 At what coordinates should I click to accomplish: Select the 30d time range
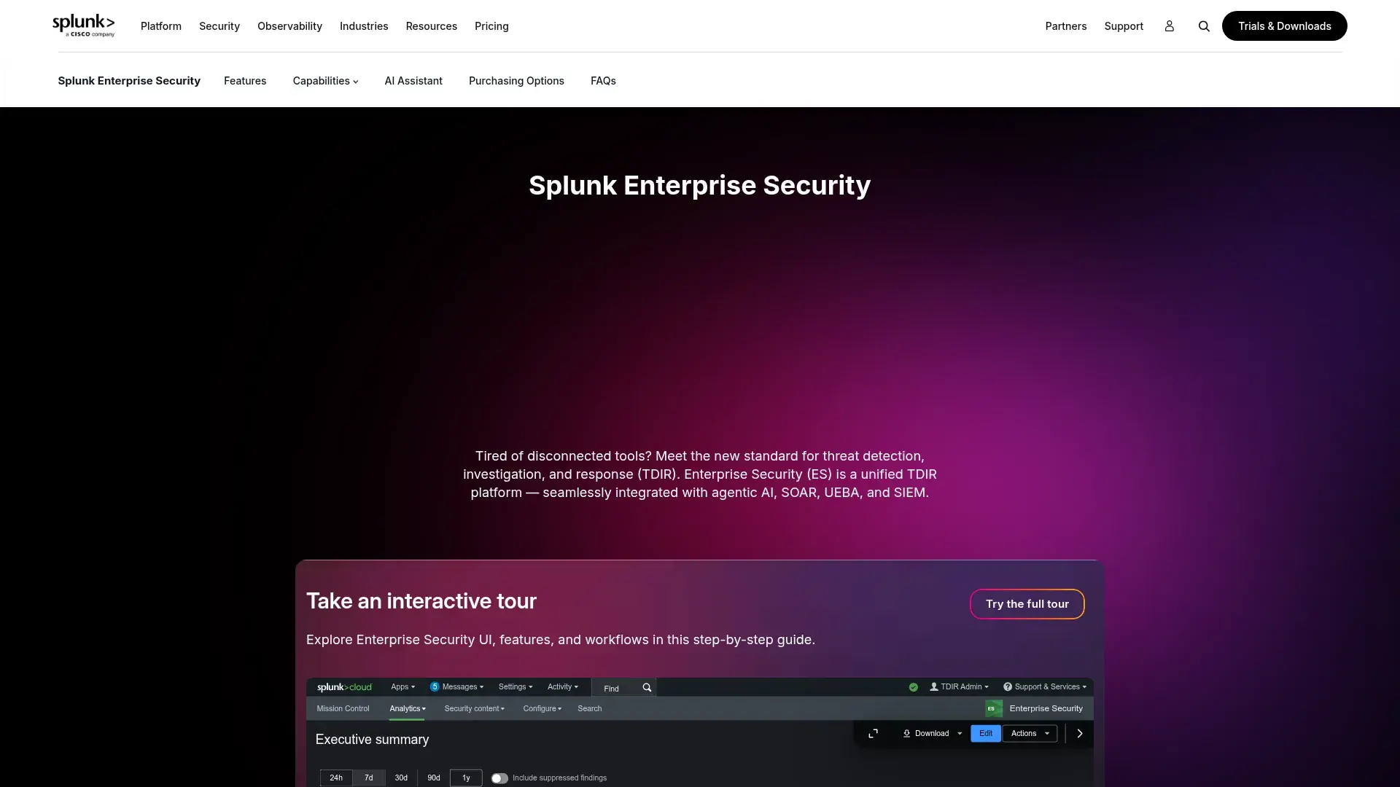coord(401,778)
